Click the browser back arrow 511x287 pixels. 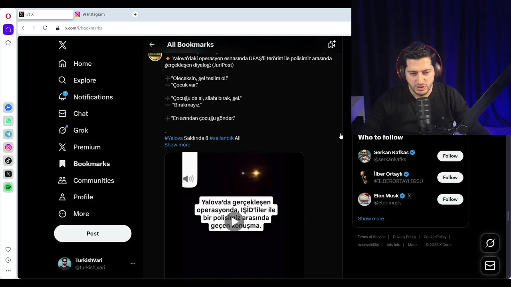(x=23, y=28)
